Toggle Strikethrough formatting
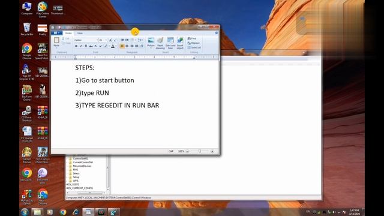Viewport: 384px width, 216px height. point(91,46)
